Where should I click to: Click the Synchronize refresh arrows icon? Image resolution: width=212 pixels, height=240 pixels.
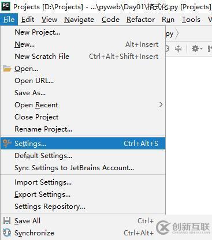[7, 232]
